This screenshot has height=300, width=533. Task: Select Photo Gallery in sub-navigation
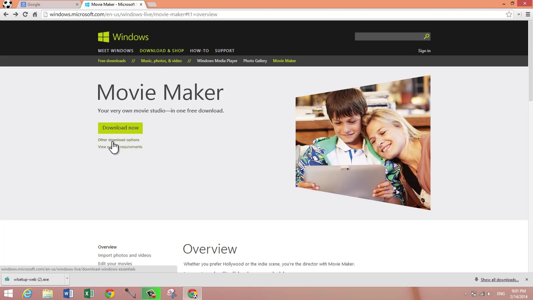[255, 61]
